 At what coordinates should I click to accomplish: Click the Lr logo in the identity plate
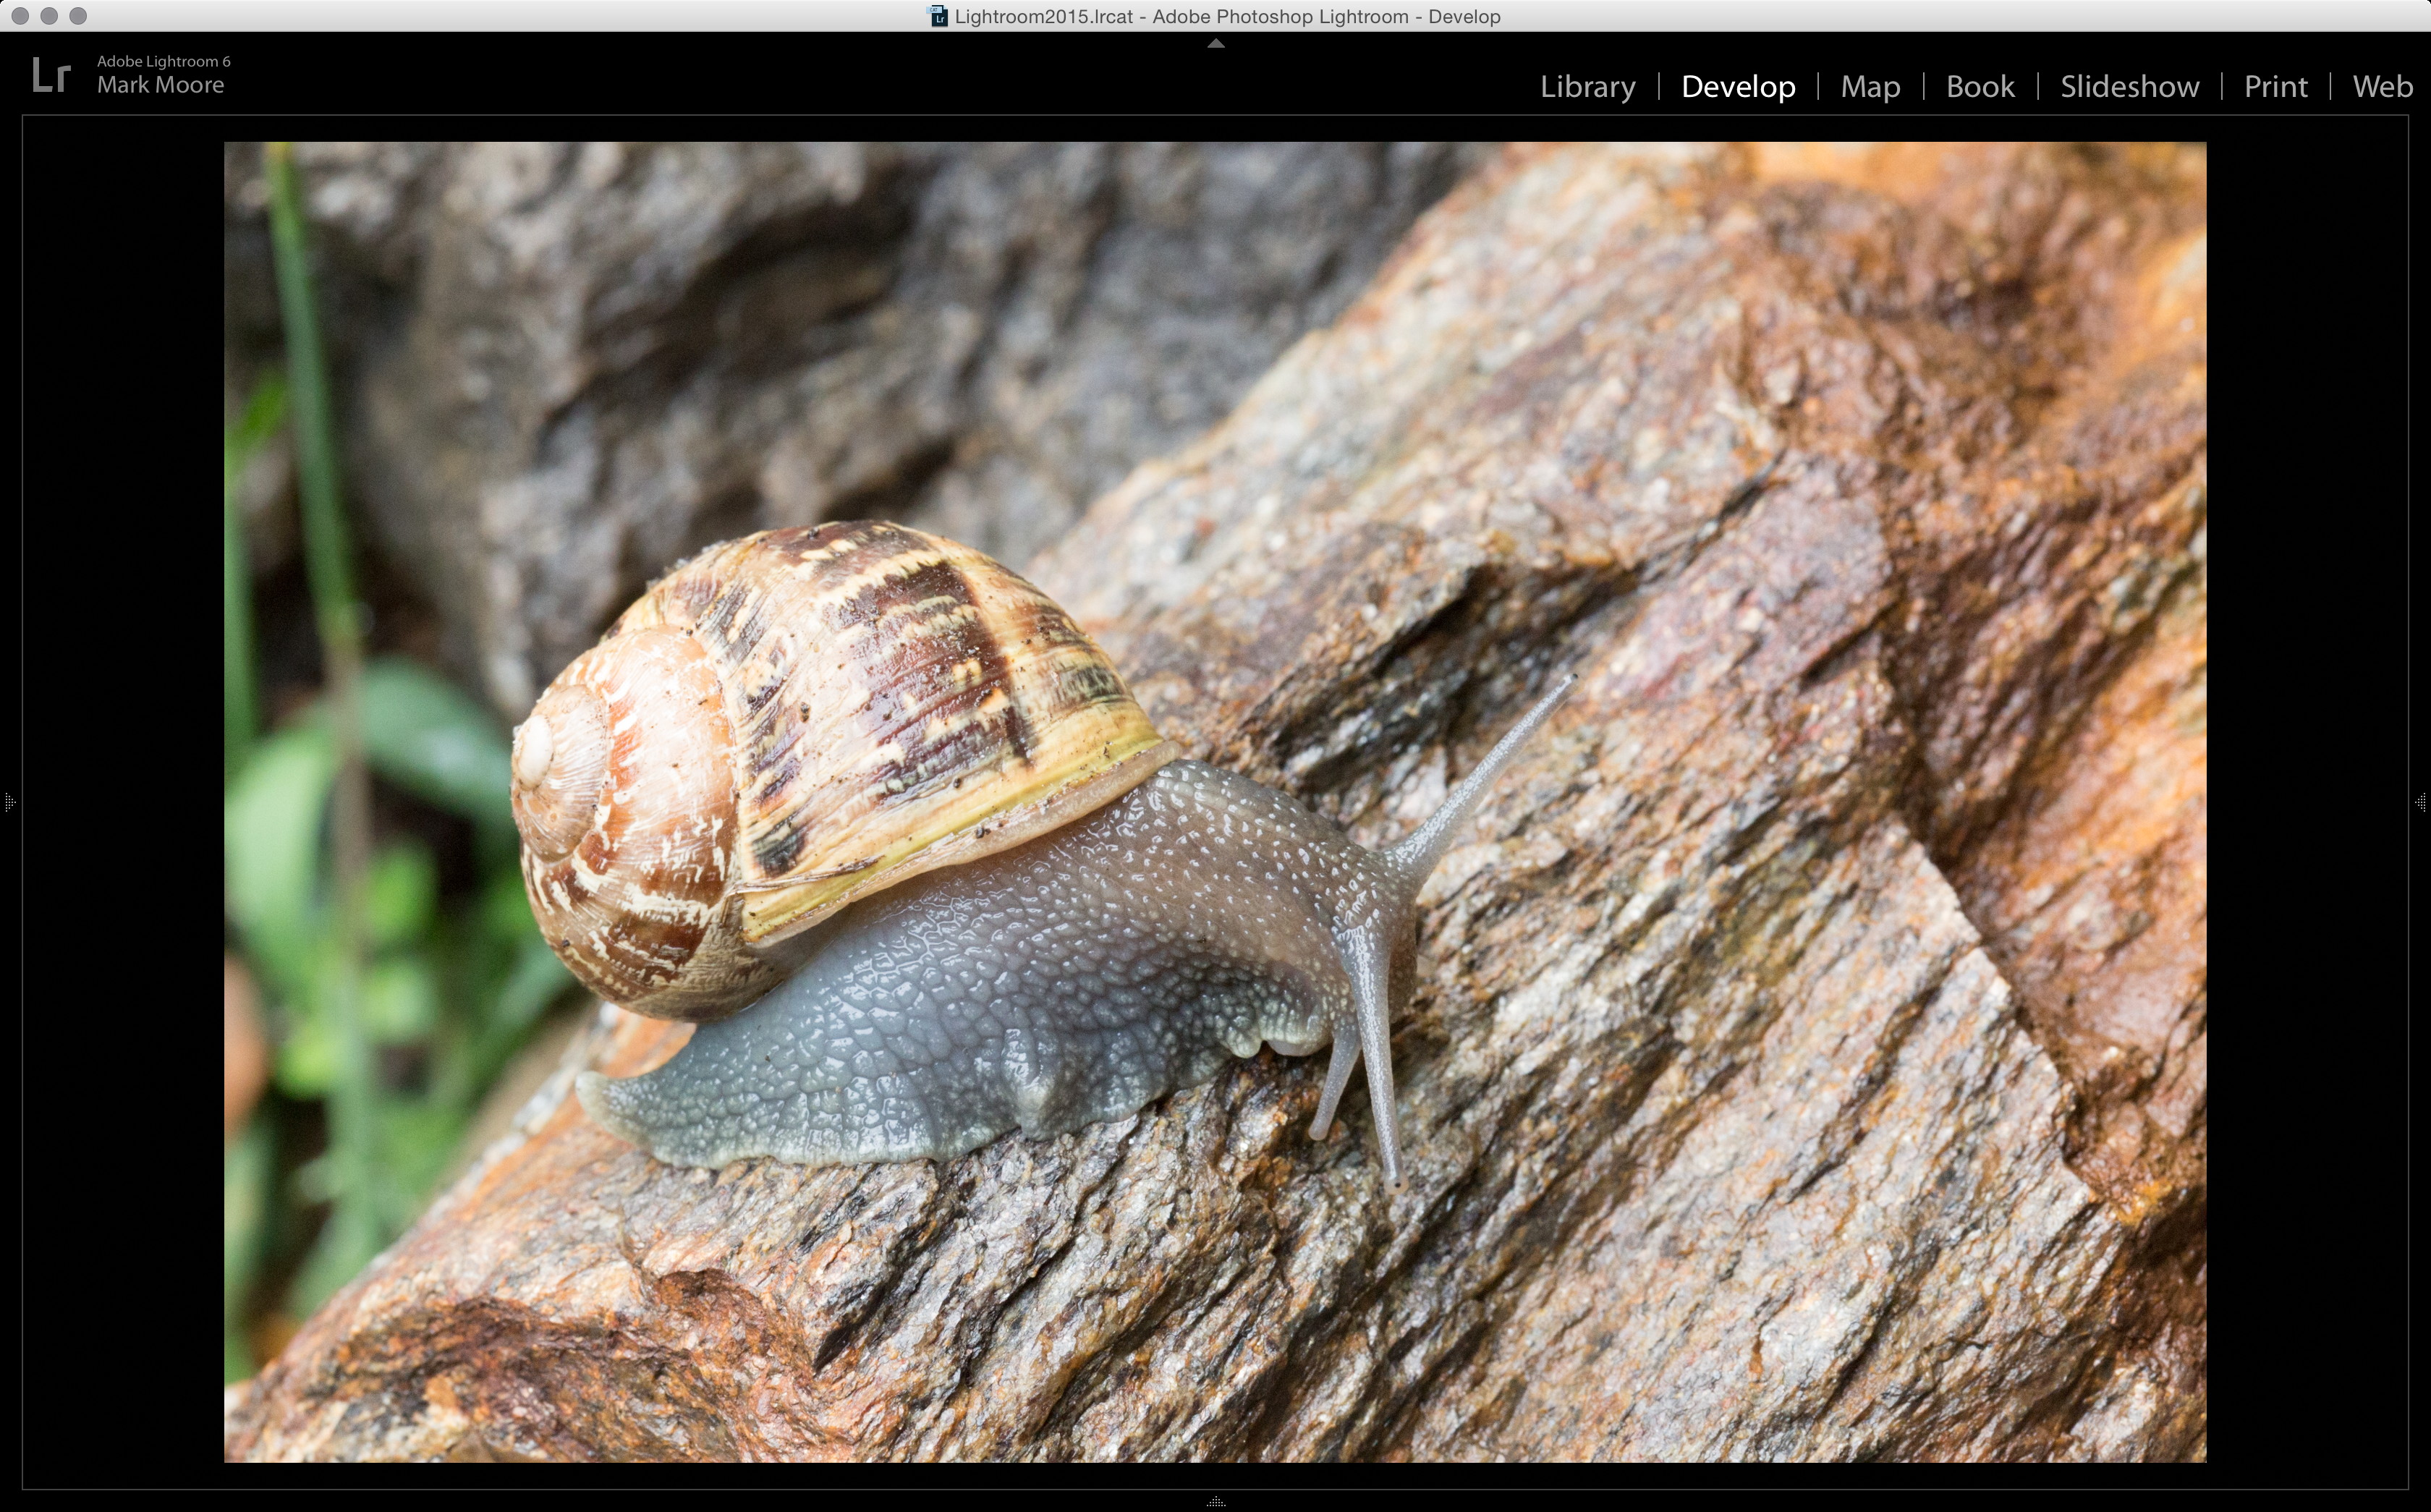[50, 75]
